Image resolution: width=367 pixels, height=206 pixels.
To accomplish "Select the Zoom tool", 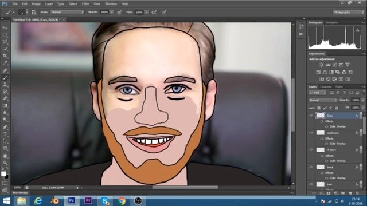I will (x=5, y=163).
